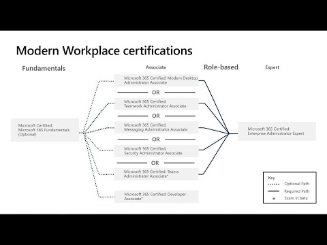Click the dotted Optional Path legend line
Viewport: 327px width, 245px height.
click(273, 184)
